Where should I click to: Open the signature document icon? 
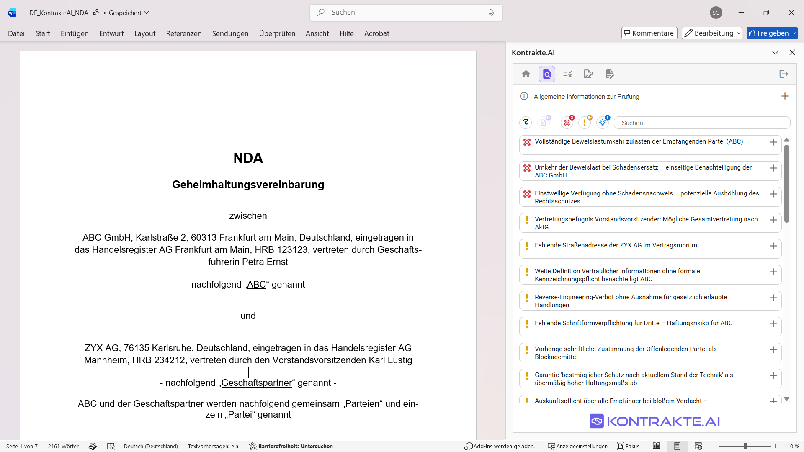tap(589, 74)
